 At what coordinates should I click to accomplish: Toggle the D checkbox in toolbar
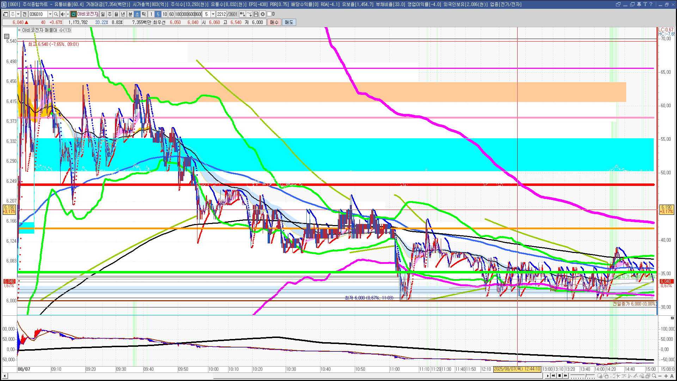click(269, 14)
